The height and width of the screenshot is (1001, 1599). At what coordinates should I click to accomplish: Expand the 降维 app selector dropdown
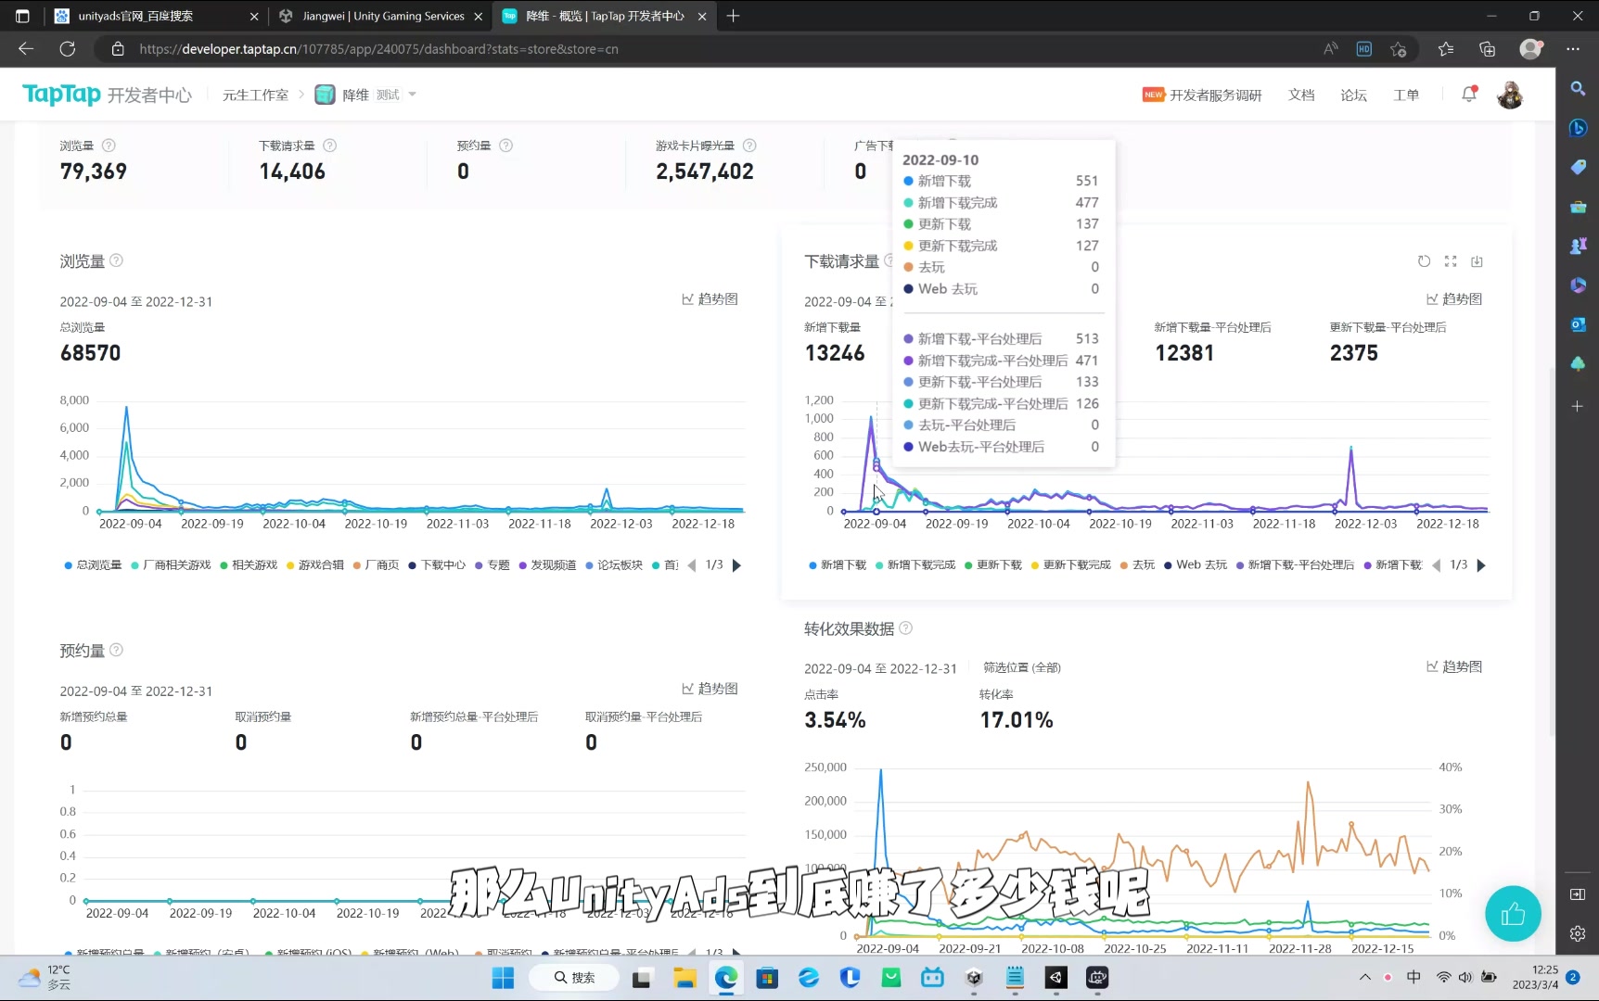(412, 95)
